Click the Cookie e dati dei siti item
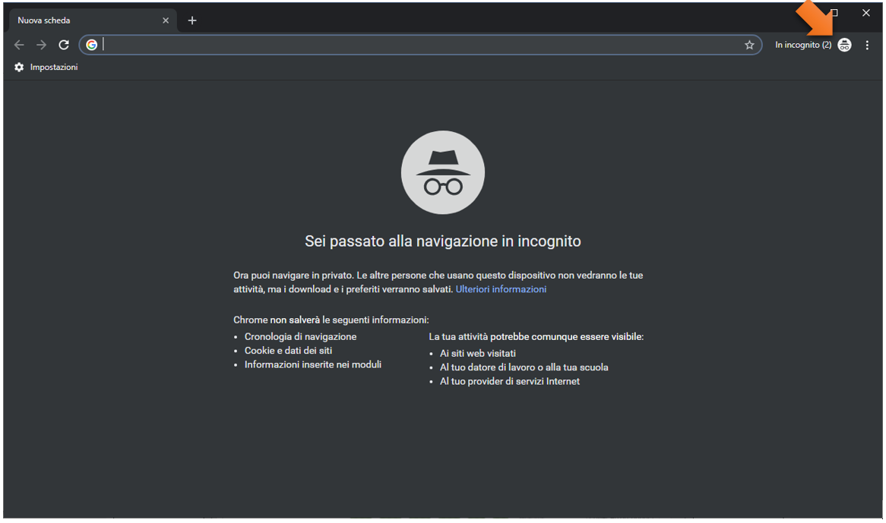 point(288,351)
